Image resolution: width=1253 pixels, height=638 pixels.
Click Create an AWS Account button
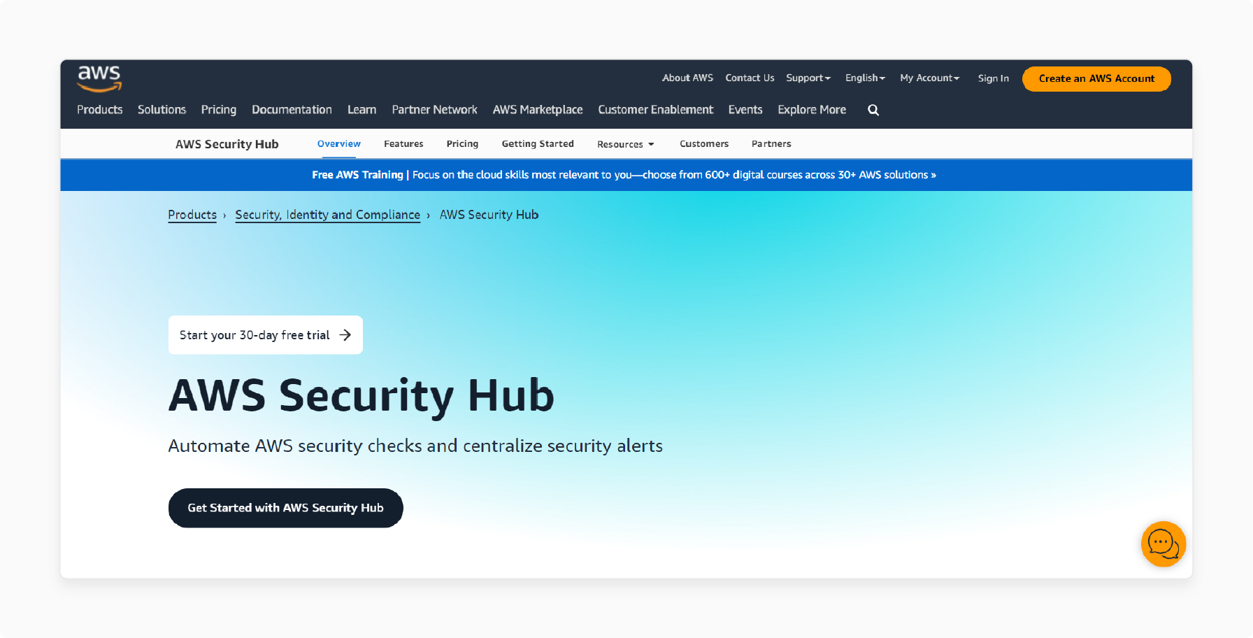(x=1096, y=78)
